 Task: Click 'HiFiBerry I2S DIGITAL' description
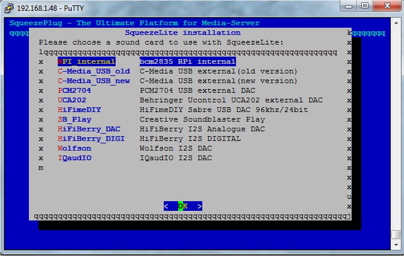click(190, 139)
